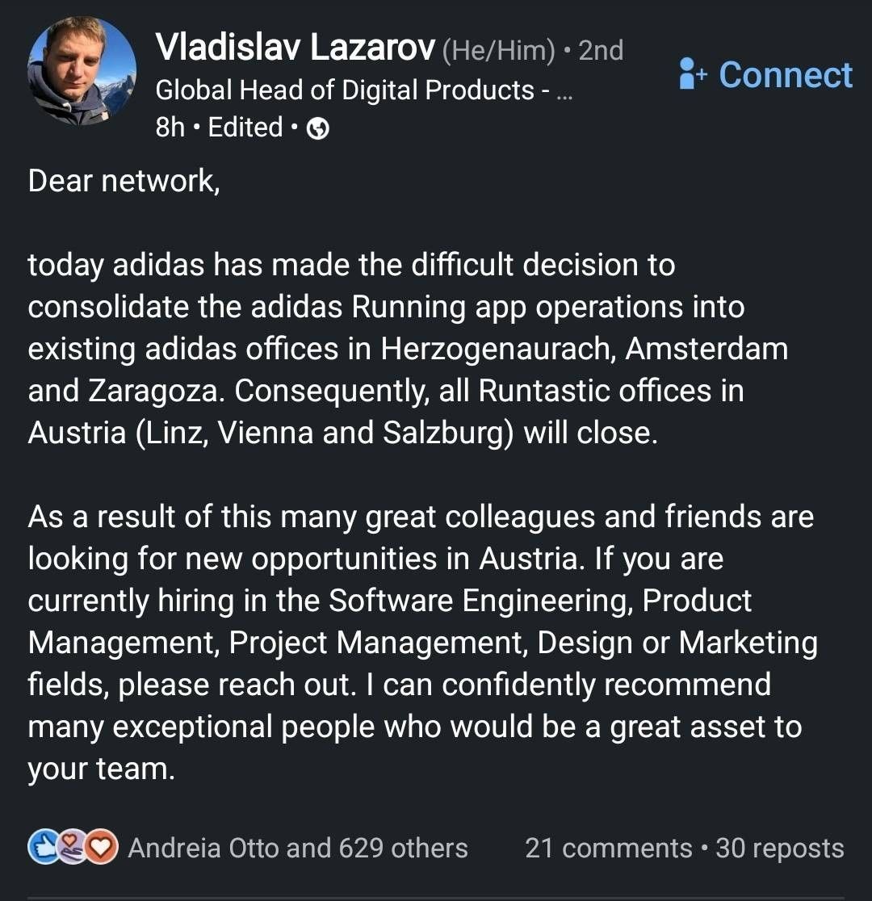Click the add-person icon beside Connect
872x901 pixels.
coord(692,73)
